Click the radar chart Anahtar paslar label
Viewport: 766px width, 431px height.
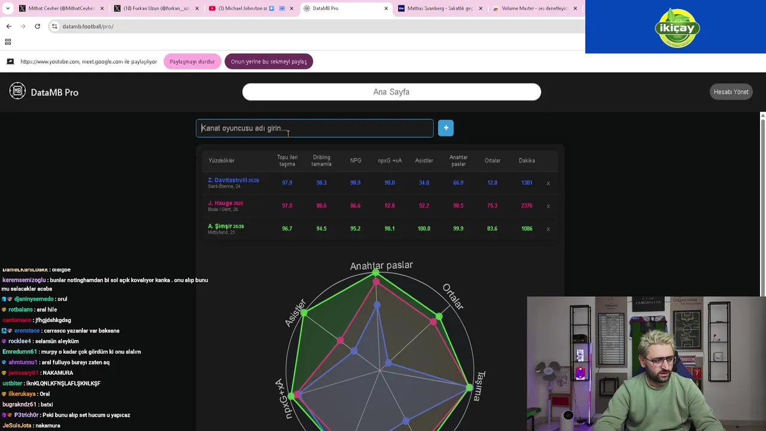[381, 265]
